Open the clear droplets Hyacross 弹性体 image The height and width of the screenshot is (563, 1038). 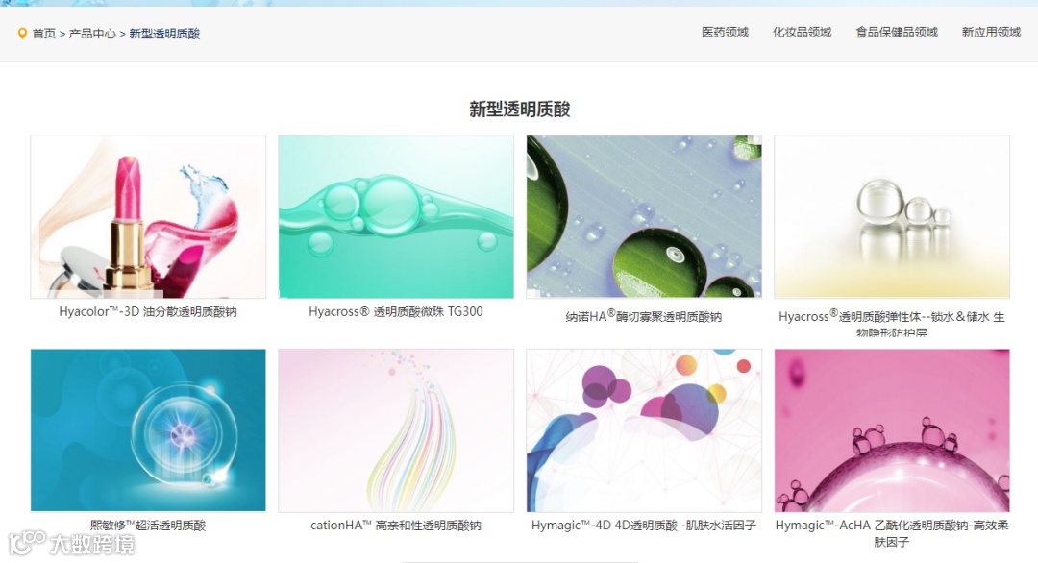point(892,217)
